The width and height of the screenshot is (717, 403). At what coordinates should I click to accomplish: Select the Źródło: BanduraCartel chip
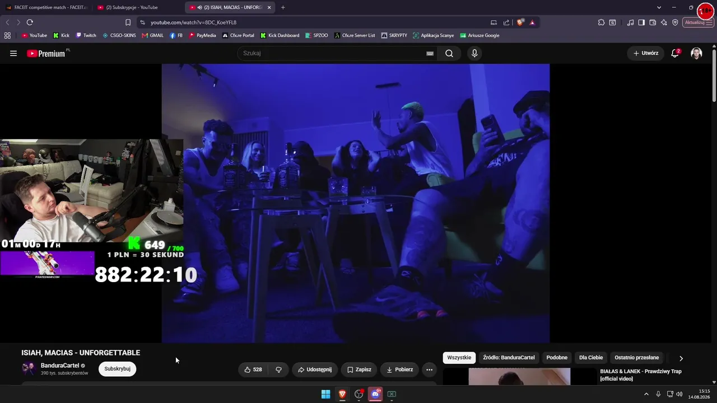(509, 358)
